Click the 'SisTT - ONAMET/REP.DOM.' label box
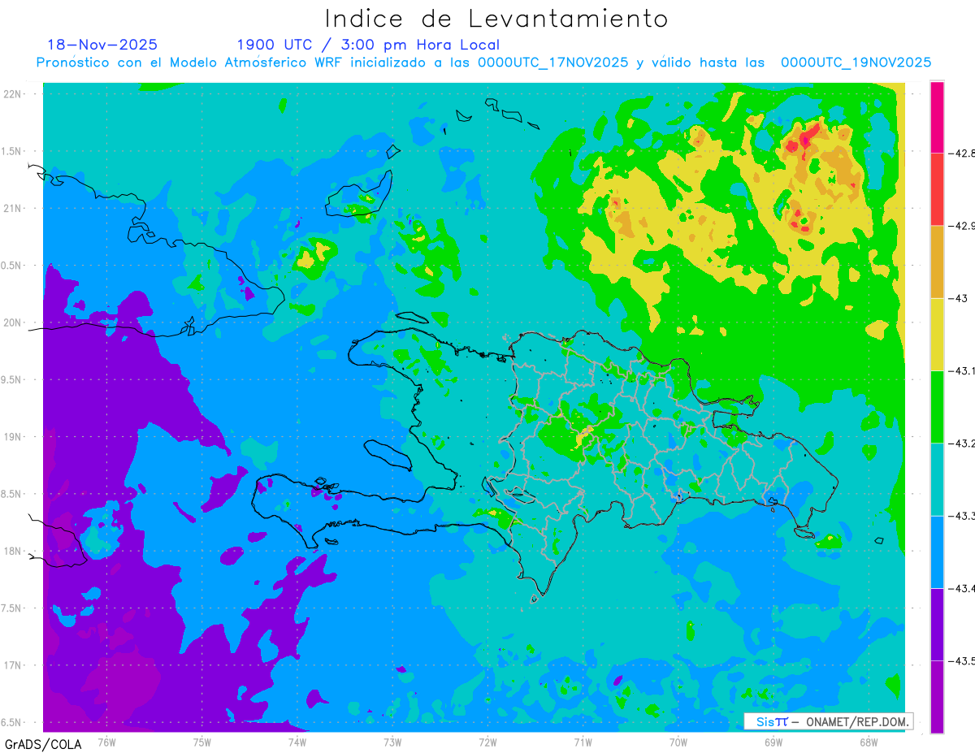The image size is (975, 753). (829, 721)
